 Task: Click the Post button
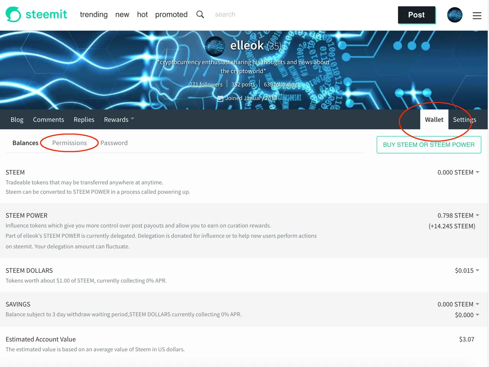pos(416,15)
